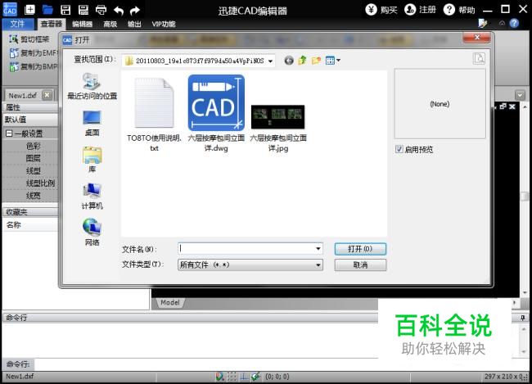Click the preview page icon at dialog top right

[479, 58]
